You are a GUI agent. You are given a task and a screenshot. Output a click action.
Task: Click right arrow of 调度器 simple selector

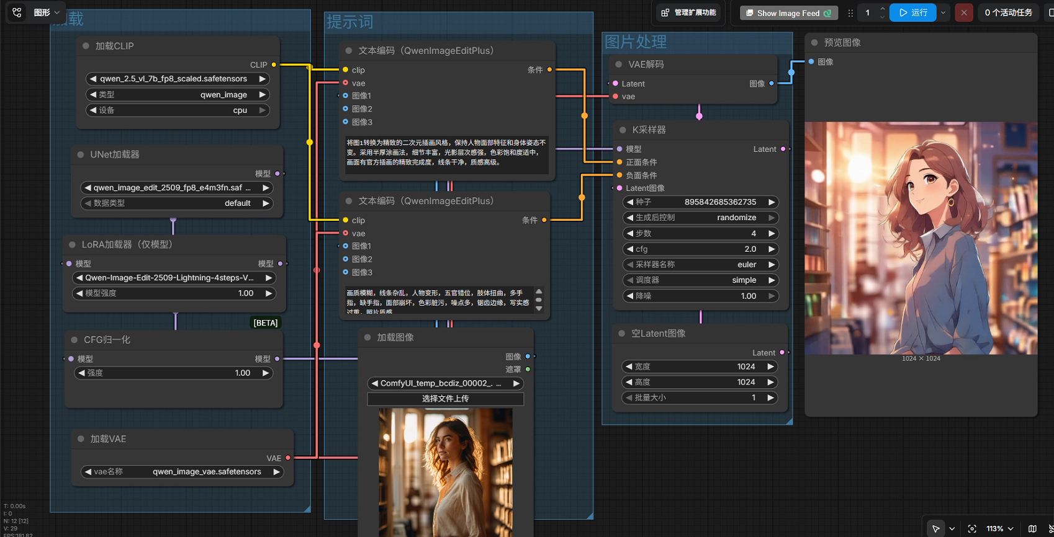pos(772,280)
